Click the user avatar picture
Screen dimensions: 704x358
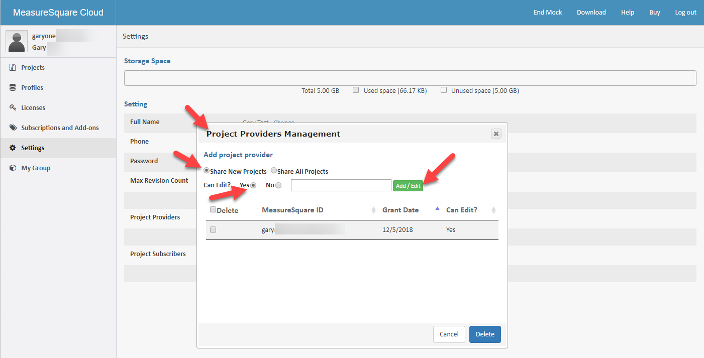click(x=17, y=41)
